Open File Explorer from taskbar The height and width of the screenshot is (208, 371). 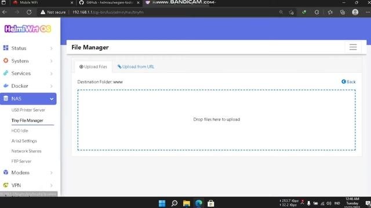point(187,203)
